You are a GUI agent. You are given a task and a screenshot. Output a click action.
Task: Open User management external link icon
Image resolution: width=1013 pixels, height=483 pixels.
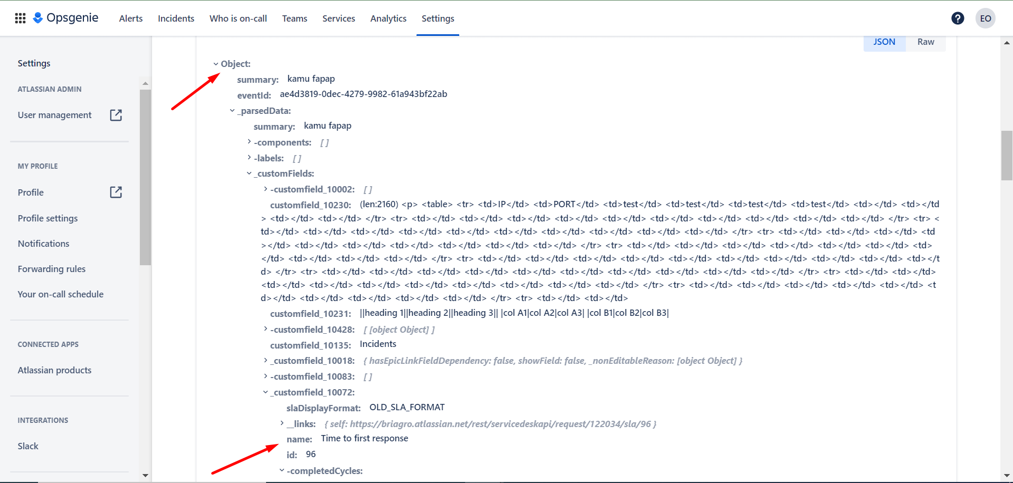click(116, 114)
